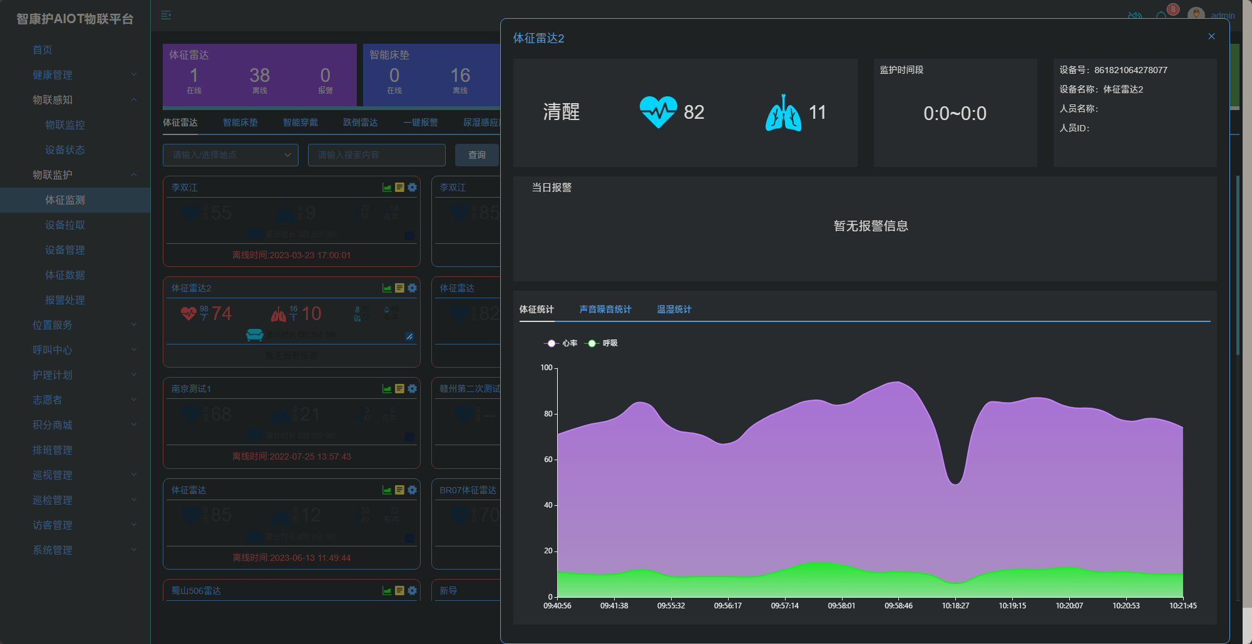Open gear settings on 南京测试1 card
The width and height of the screenshot is (1252, 644).
point(412,389)
